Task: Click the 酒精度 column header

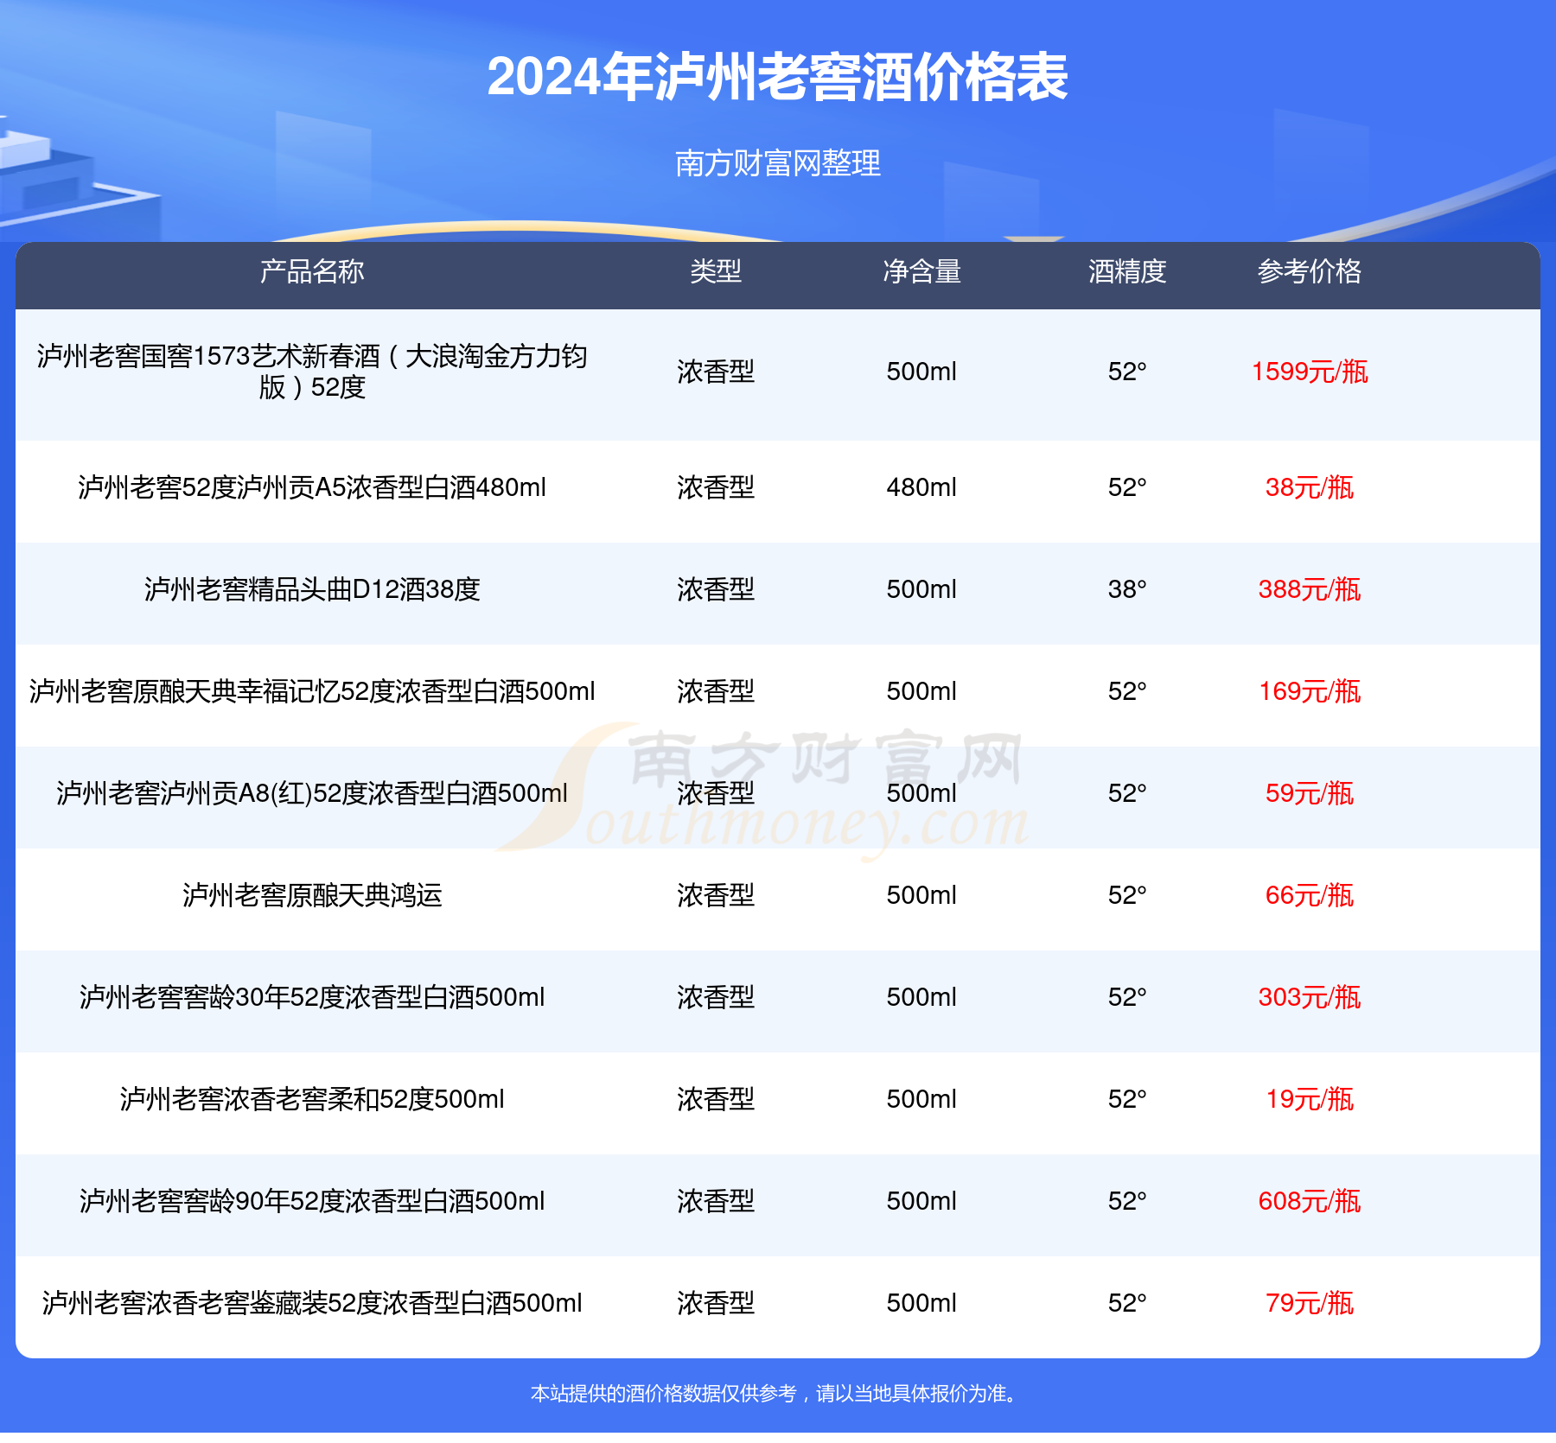Action: pyautogui.click(x=1127, y=271)
